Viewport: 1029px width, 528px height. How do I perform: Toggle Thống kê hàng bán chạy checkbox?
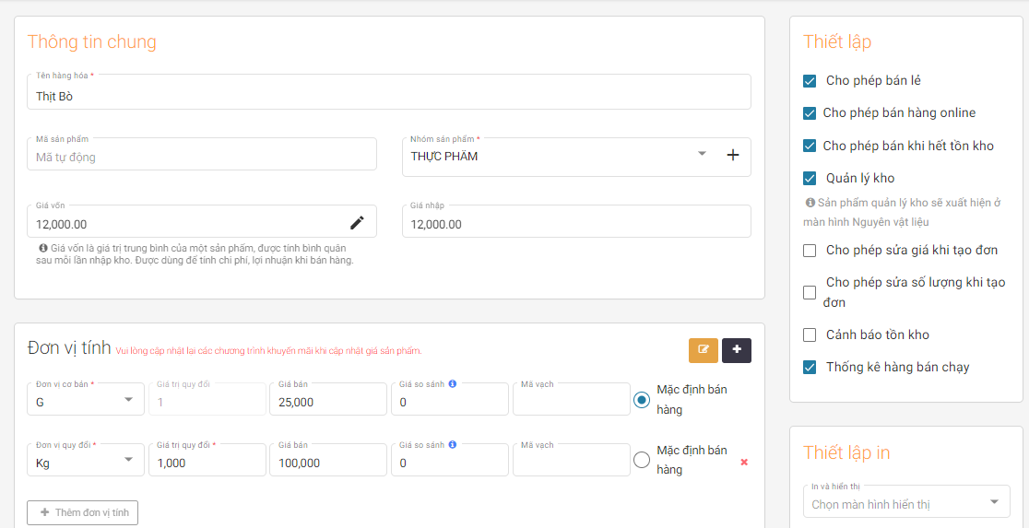point(810,367)
